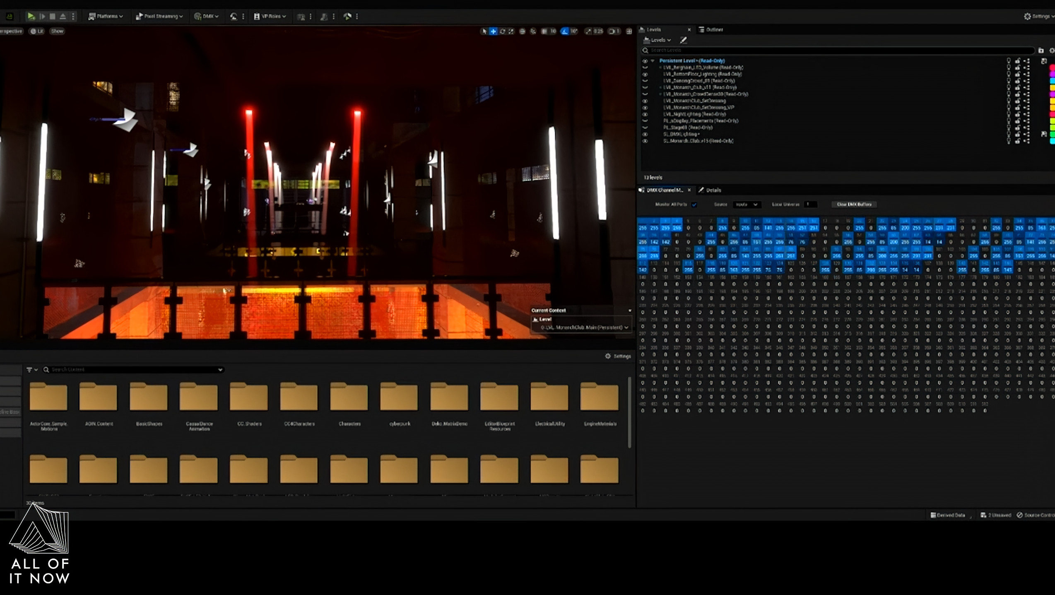The width and height of the screenshot is (1055, 595).
Task: Click the Local Universe input field
Action: (x=810, y=205)
